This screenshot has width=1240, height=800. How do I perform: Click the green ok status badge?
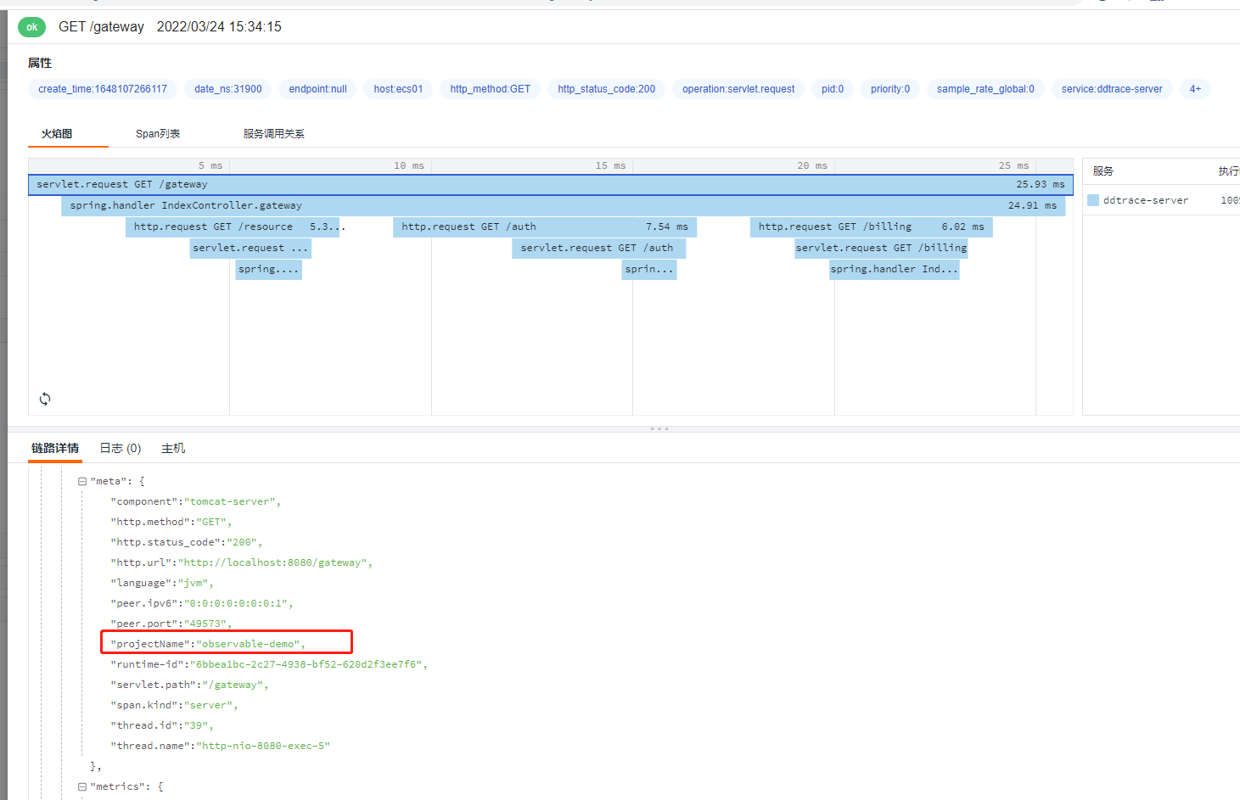(32, 27)
